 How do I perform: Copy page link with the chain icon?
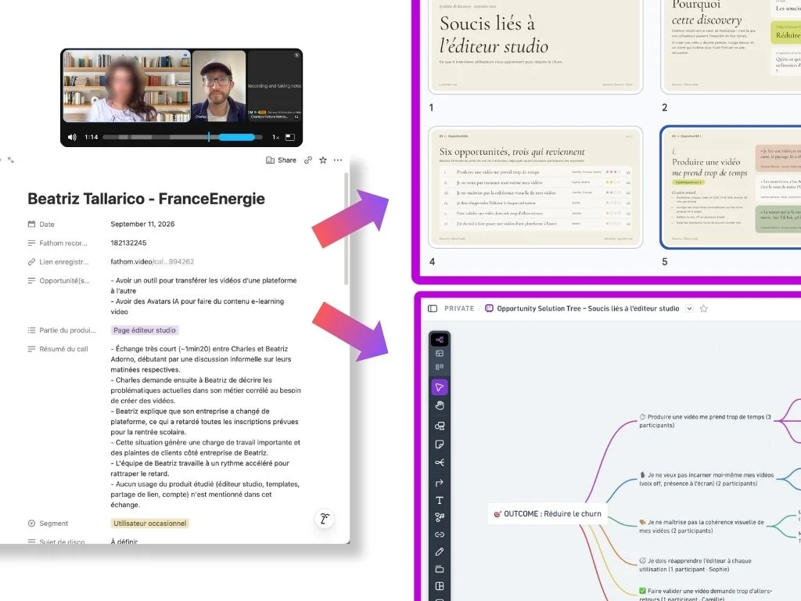(308, 160)
